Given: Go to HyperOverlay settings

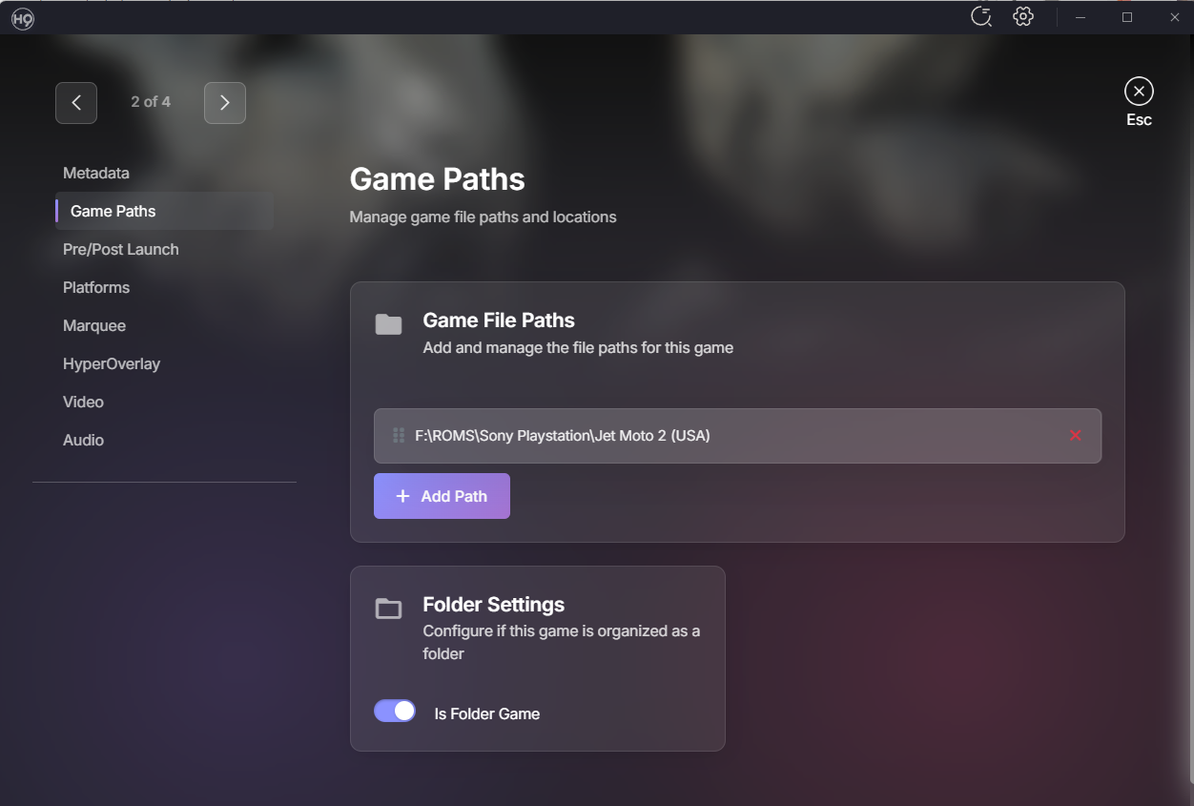Looking at the screenshot, I should (x=112, y=364).
